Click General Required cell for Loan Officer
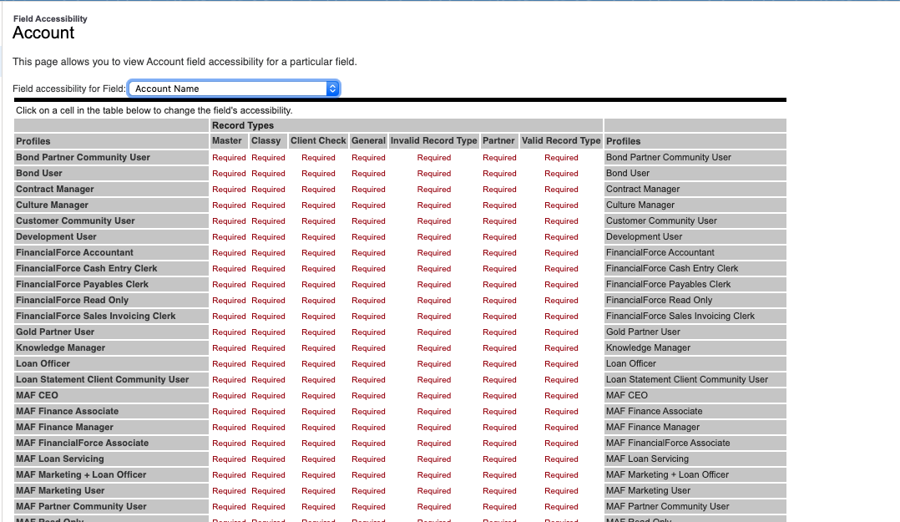Image resolution: width=900 pixels, height=522 pixels. (368, 364)
